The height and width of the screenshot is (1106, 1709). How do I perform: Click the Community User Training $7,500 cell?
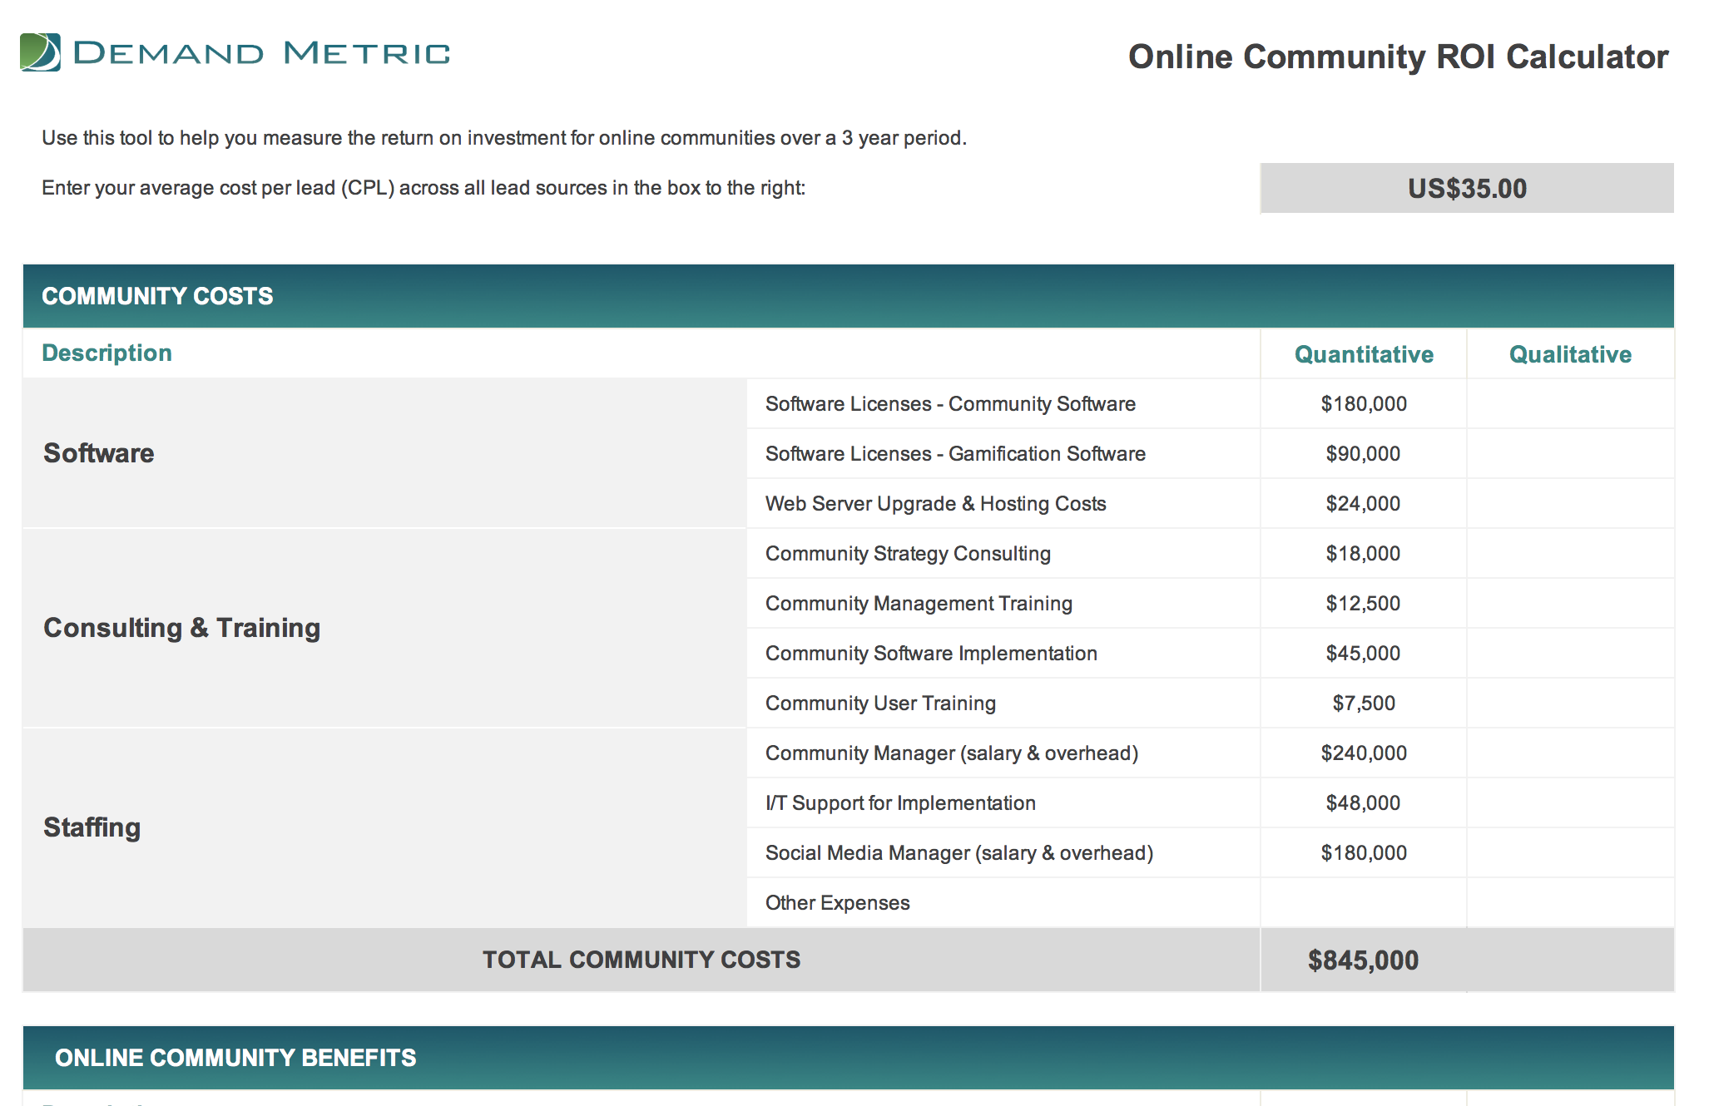[1363, 704]
